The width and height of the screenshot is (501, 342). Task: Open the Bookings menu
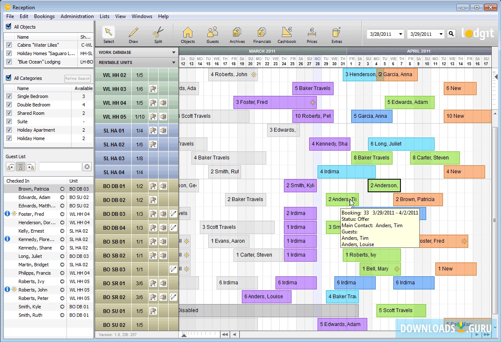[x=44, y=16]
